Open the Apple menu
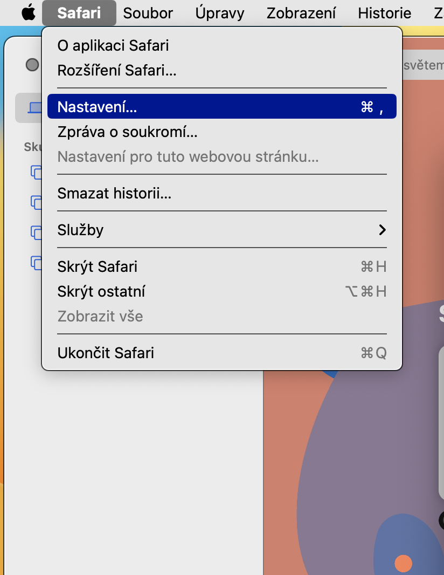The image size is (444, 575). click(x=29, y=13)
